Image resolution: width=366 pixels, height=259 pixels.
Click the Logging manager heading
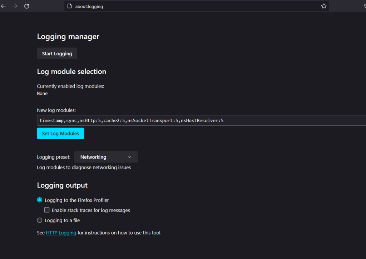click(68, 36)
